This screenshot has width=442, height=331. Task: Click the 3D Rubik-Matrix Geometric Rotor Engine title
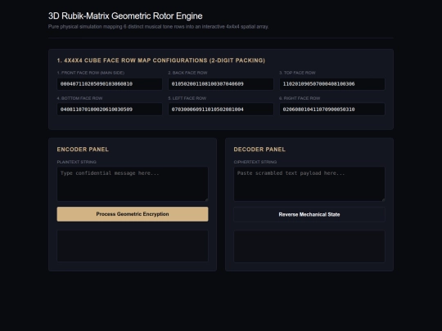pos(125,16)
